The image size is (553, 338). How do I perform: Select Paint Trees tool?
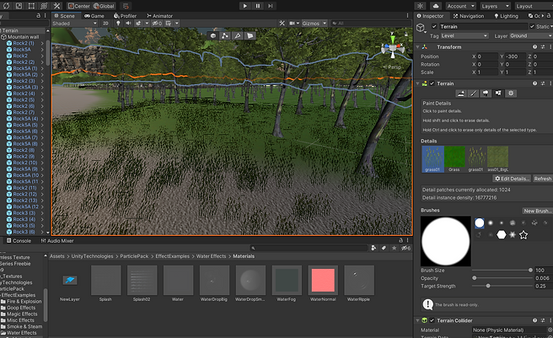point(486,94)
